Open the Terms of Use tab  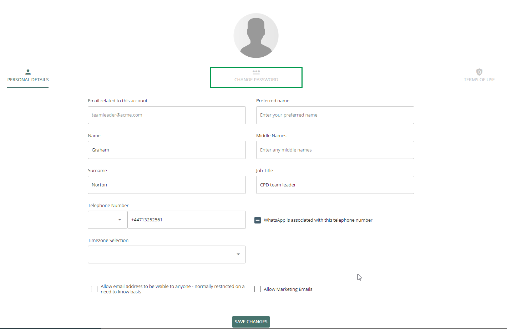(x=479, y=79)
